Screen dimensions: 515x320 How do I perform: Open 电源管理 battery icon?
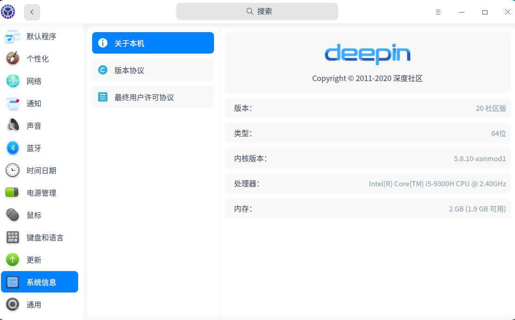point(13,193)
